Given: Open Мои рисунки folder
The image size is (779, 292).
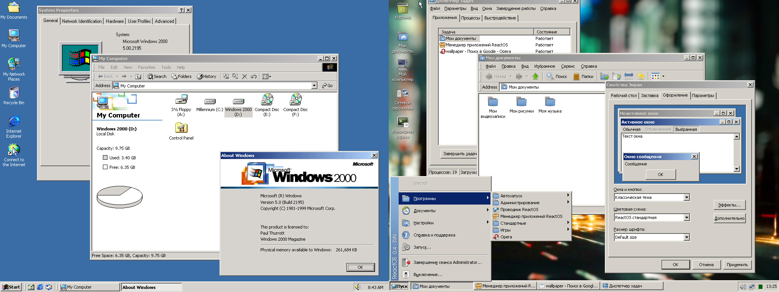Looking at the screenshot, I should tap(521, 105).
